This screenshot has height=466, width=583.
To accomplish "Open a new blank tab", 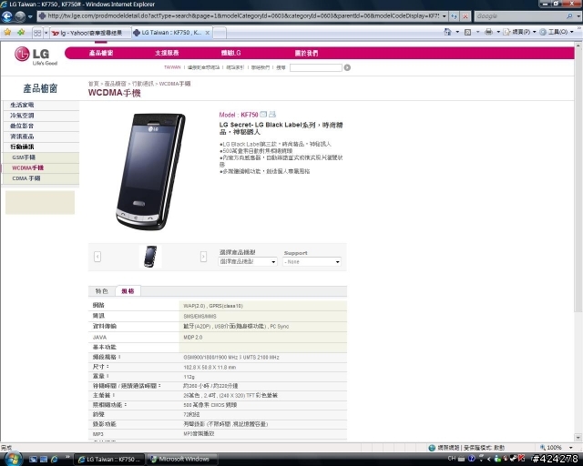I will point(219,33).
